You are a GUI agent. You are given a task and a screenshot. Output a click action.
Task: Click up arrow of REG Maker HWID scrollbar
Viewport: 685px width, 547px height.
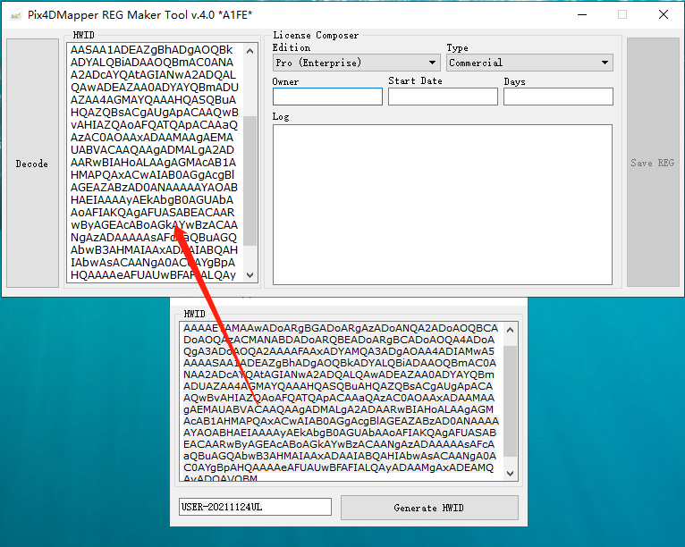(x=249, y=51)
